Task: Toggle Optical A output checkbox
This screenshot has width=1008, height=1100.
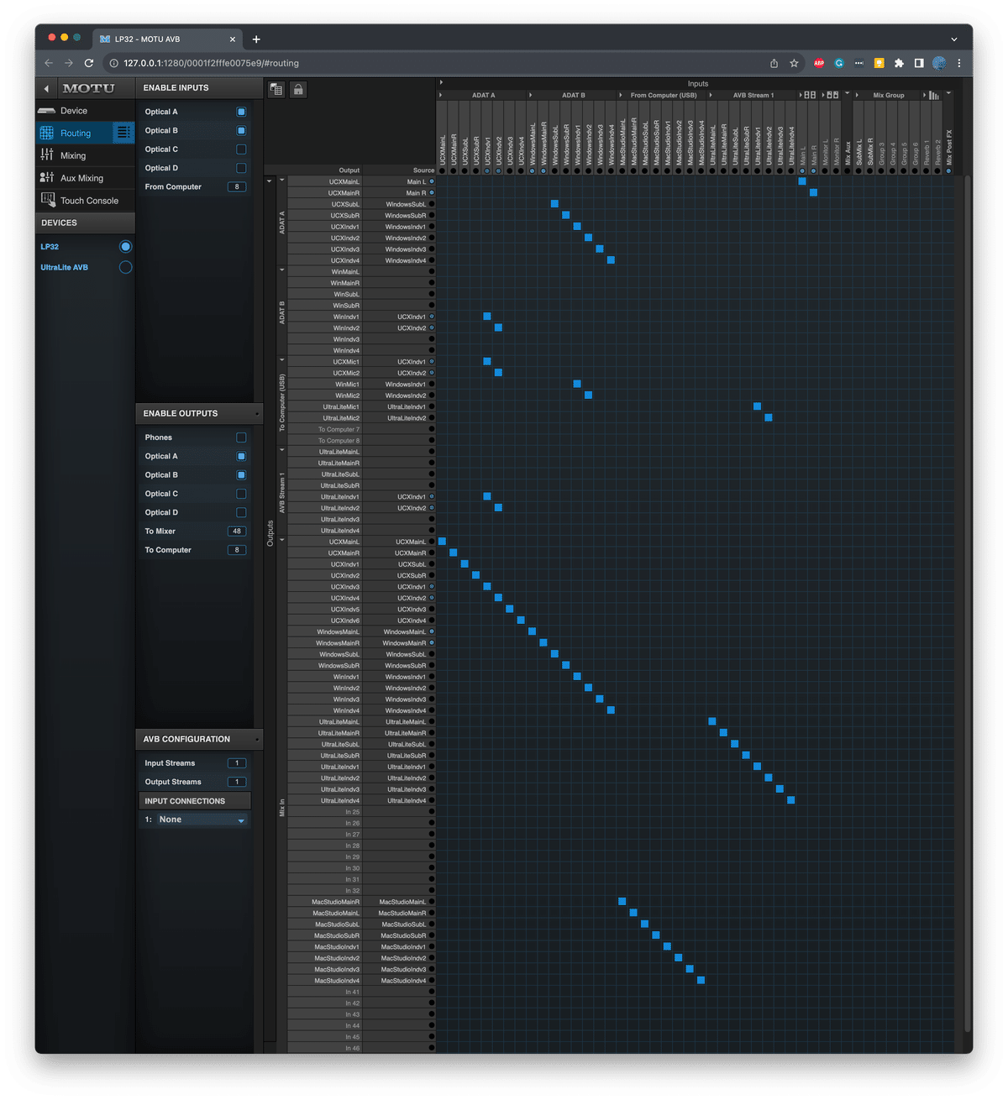Action: (241, 456)
